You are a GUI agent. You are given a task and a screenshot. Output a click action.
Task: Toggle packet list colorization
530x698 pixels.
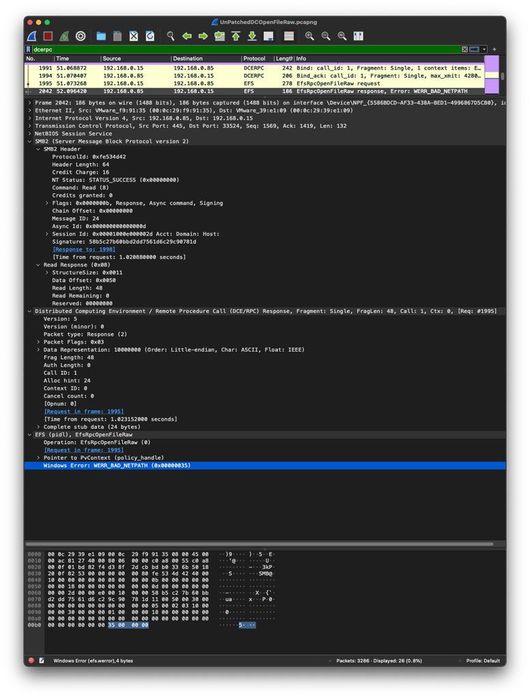click(289, 36)
